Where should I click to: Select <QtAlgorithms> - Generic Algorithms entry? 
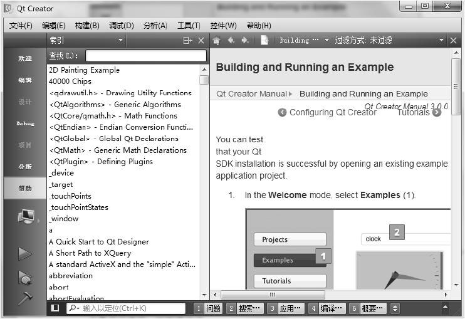(x=115, y=105)
